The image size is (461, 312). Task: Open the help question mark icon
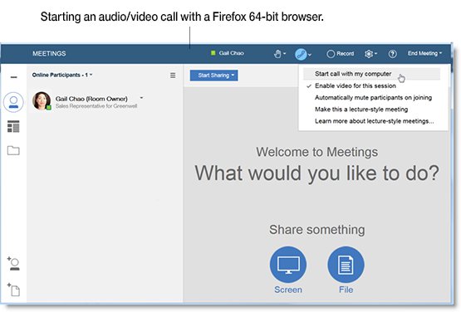coord(393,54)
